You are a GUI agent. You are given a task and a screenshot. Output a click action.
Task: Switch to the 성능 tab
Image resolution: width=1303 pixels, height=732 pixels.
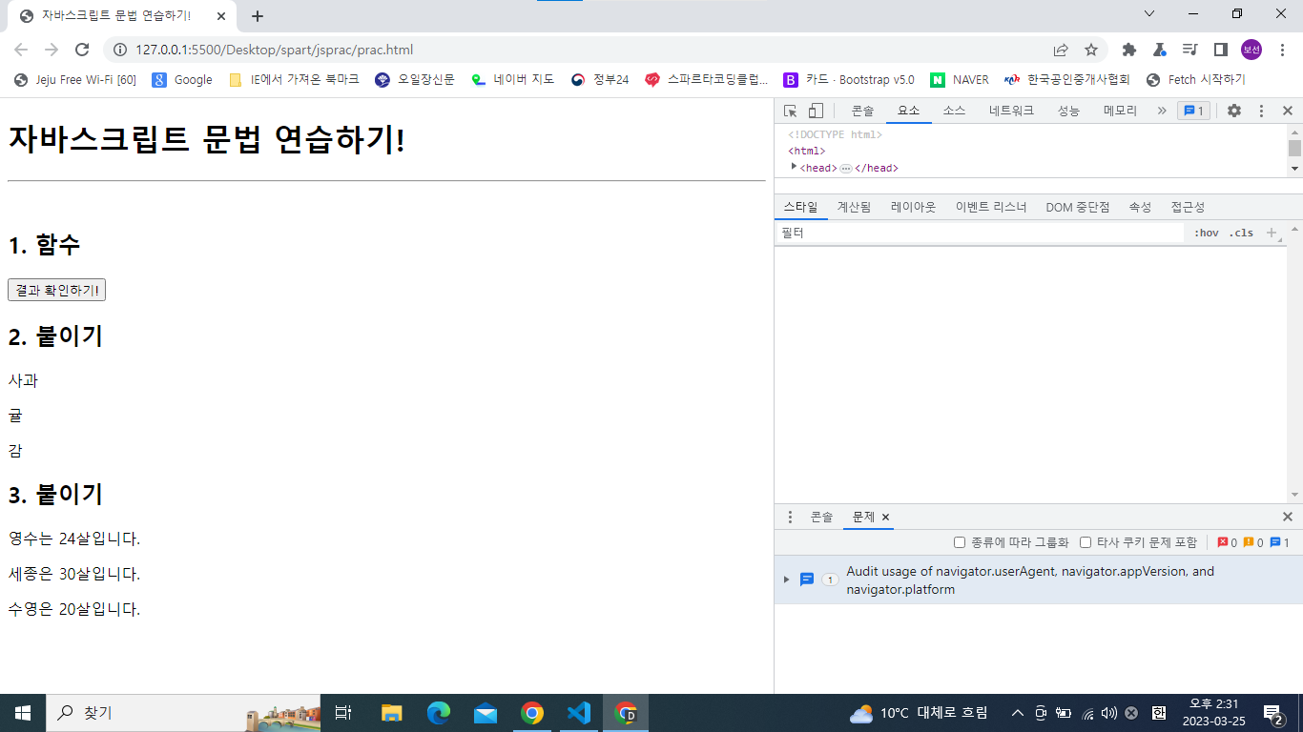[x=1068, y=111]
